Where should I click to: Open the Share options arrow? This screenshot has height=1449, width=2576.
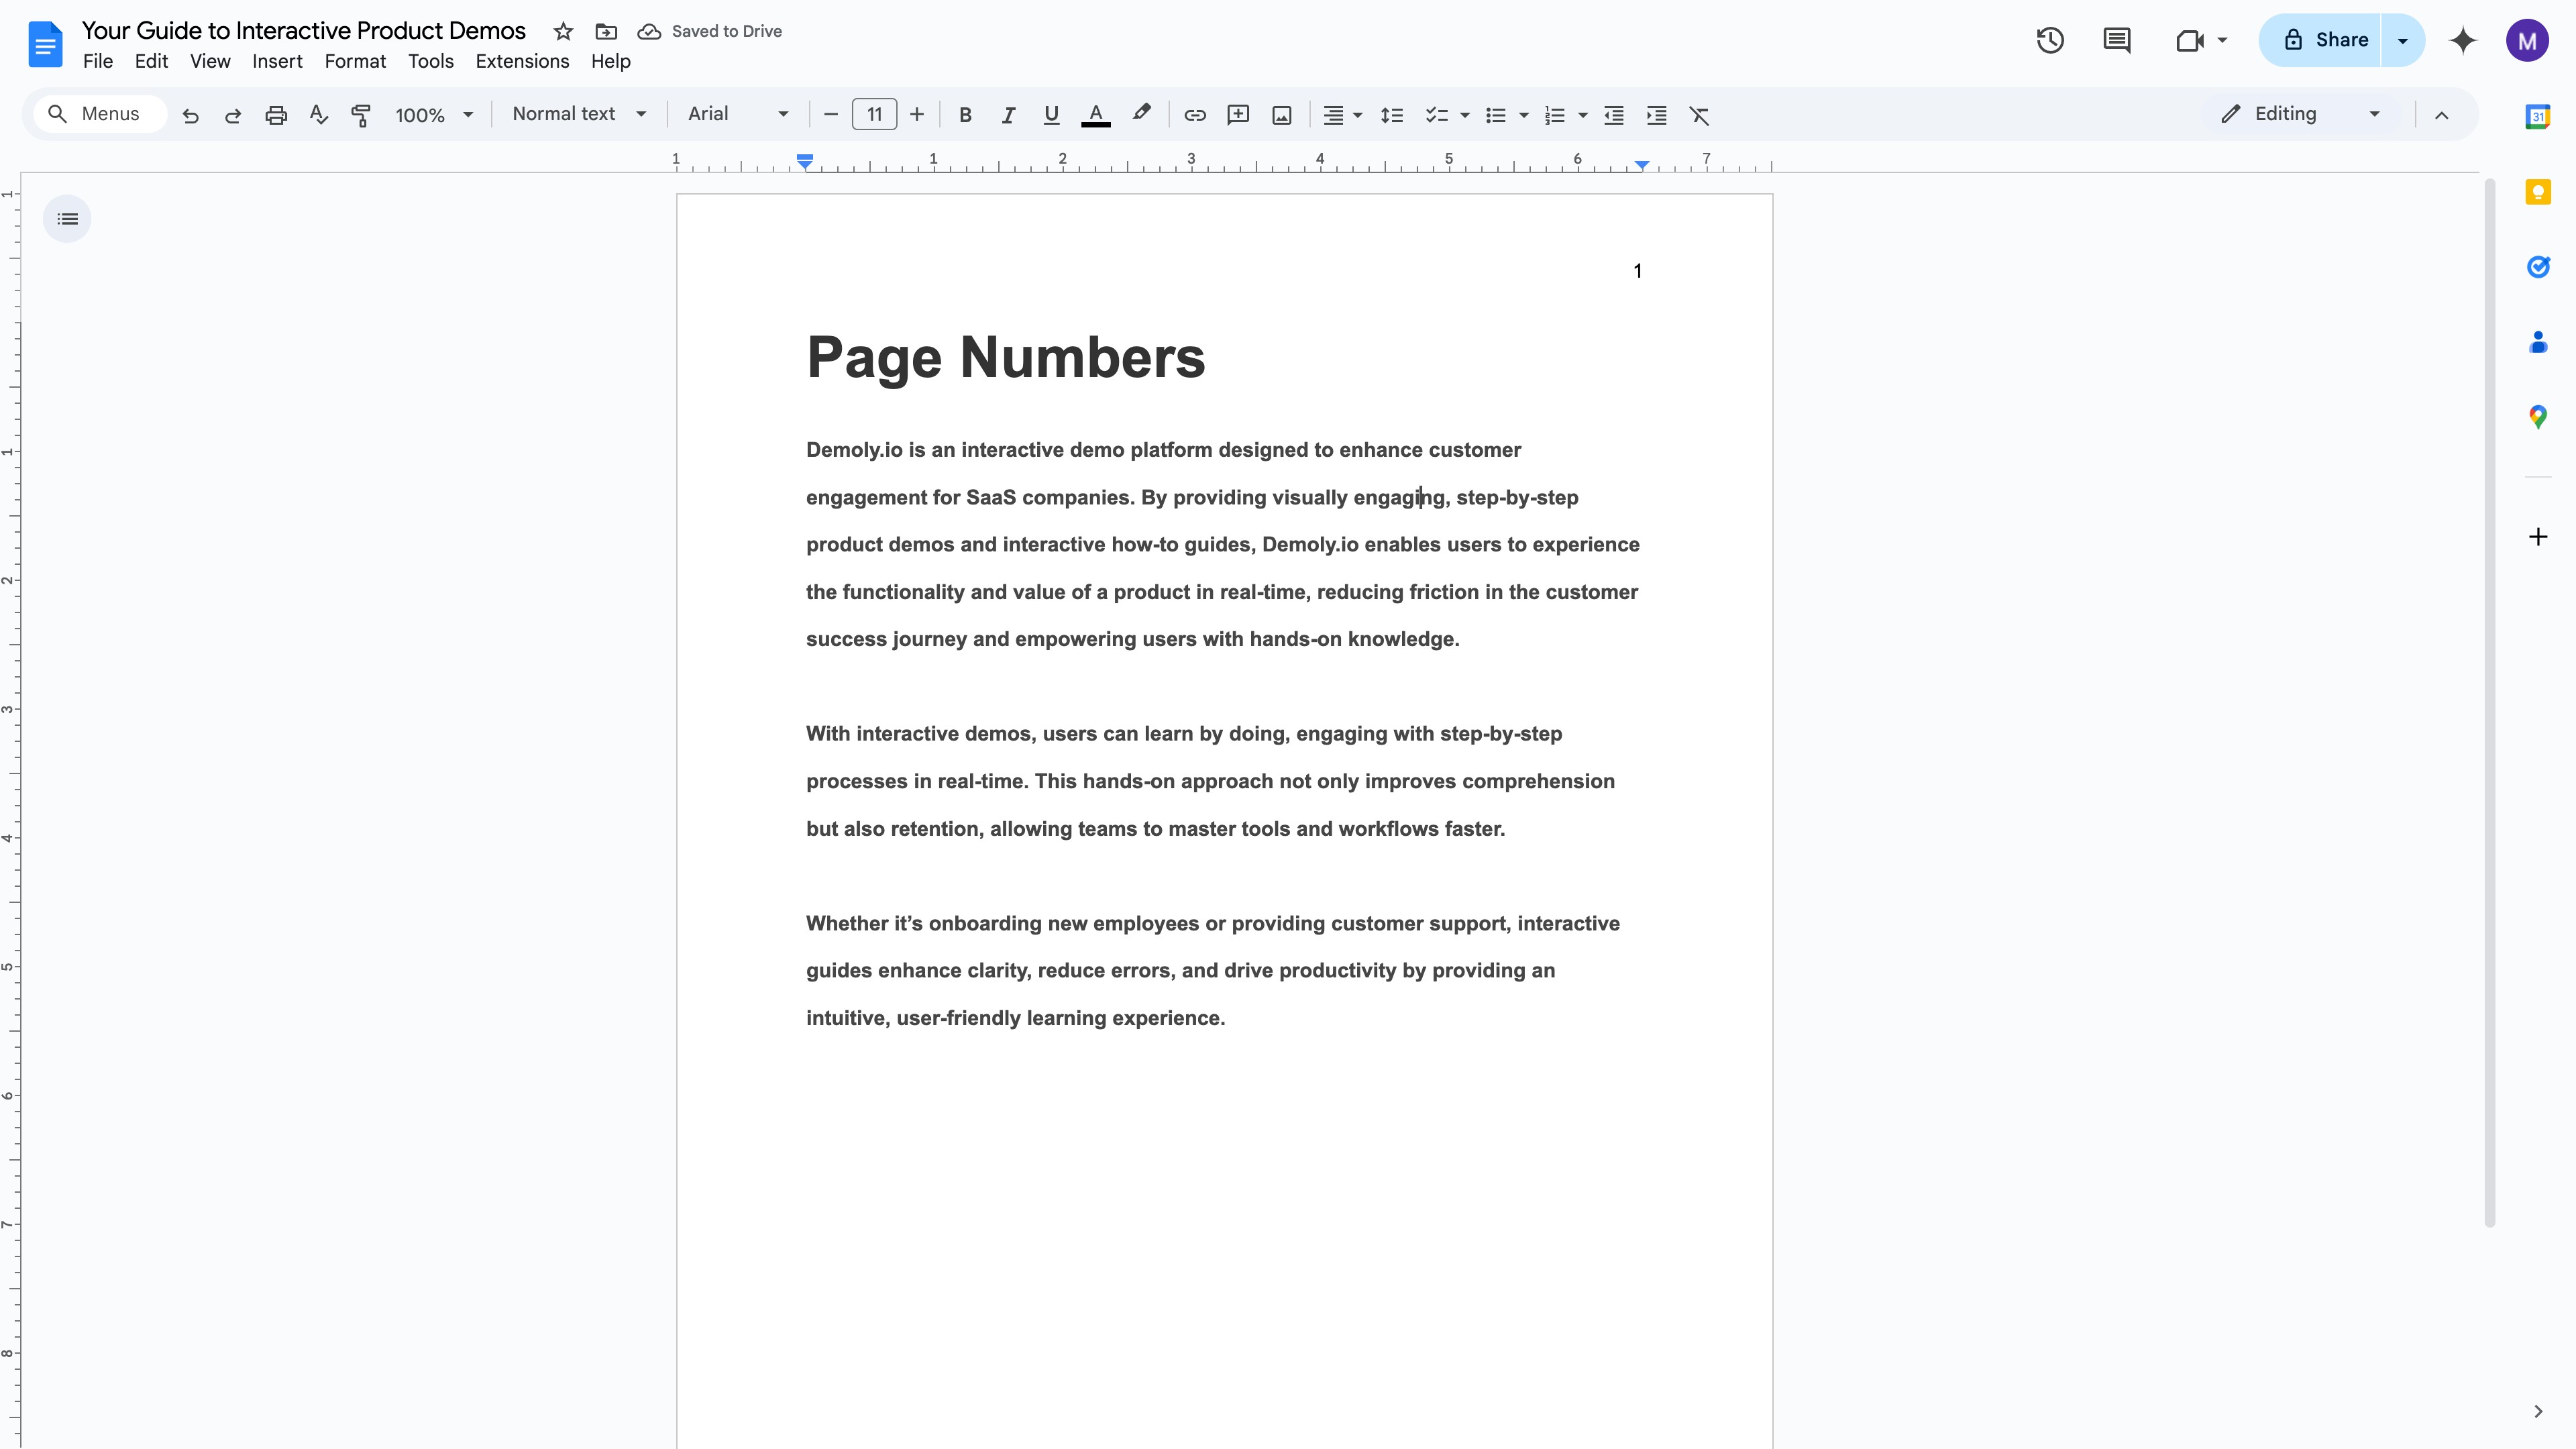[x=2402, y=40]
